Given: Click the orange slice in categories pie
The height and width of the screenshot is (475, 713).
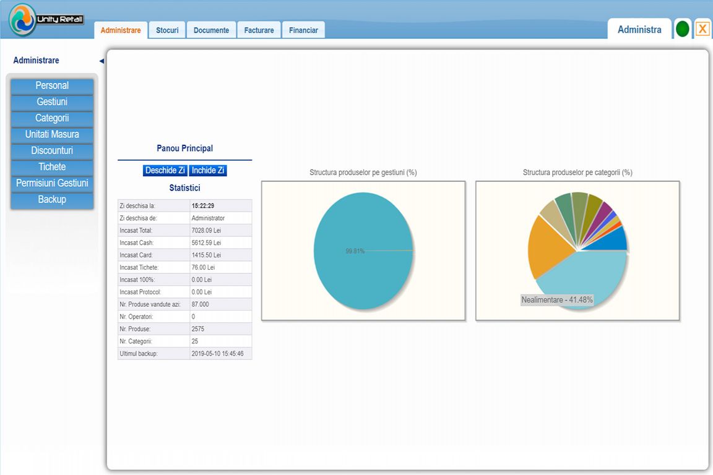Looking at the screenshot, I should [x=548, y=248].
